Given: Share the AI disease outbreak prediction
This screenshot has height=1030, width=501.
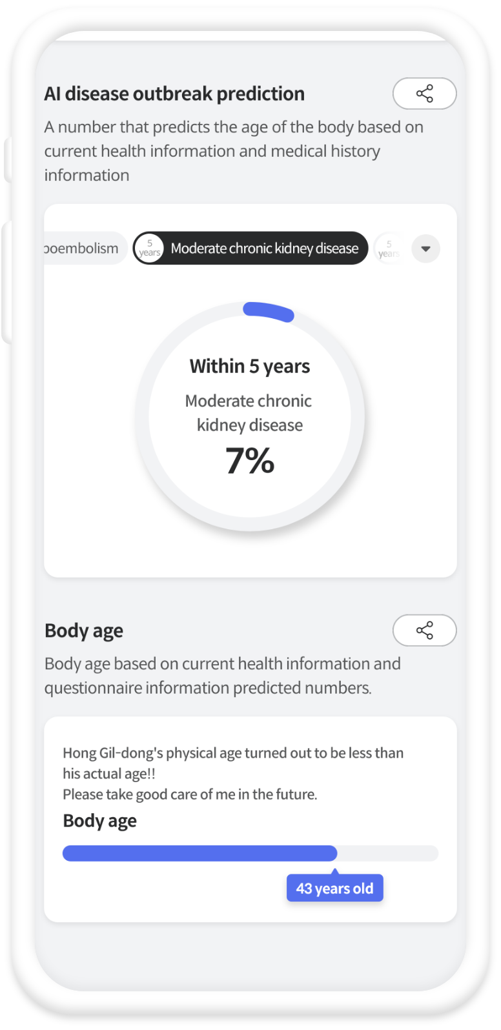Looking at the screenshot, I should click(x=424, y=94).
